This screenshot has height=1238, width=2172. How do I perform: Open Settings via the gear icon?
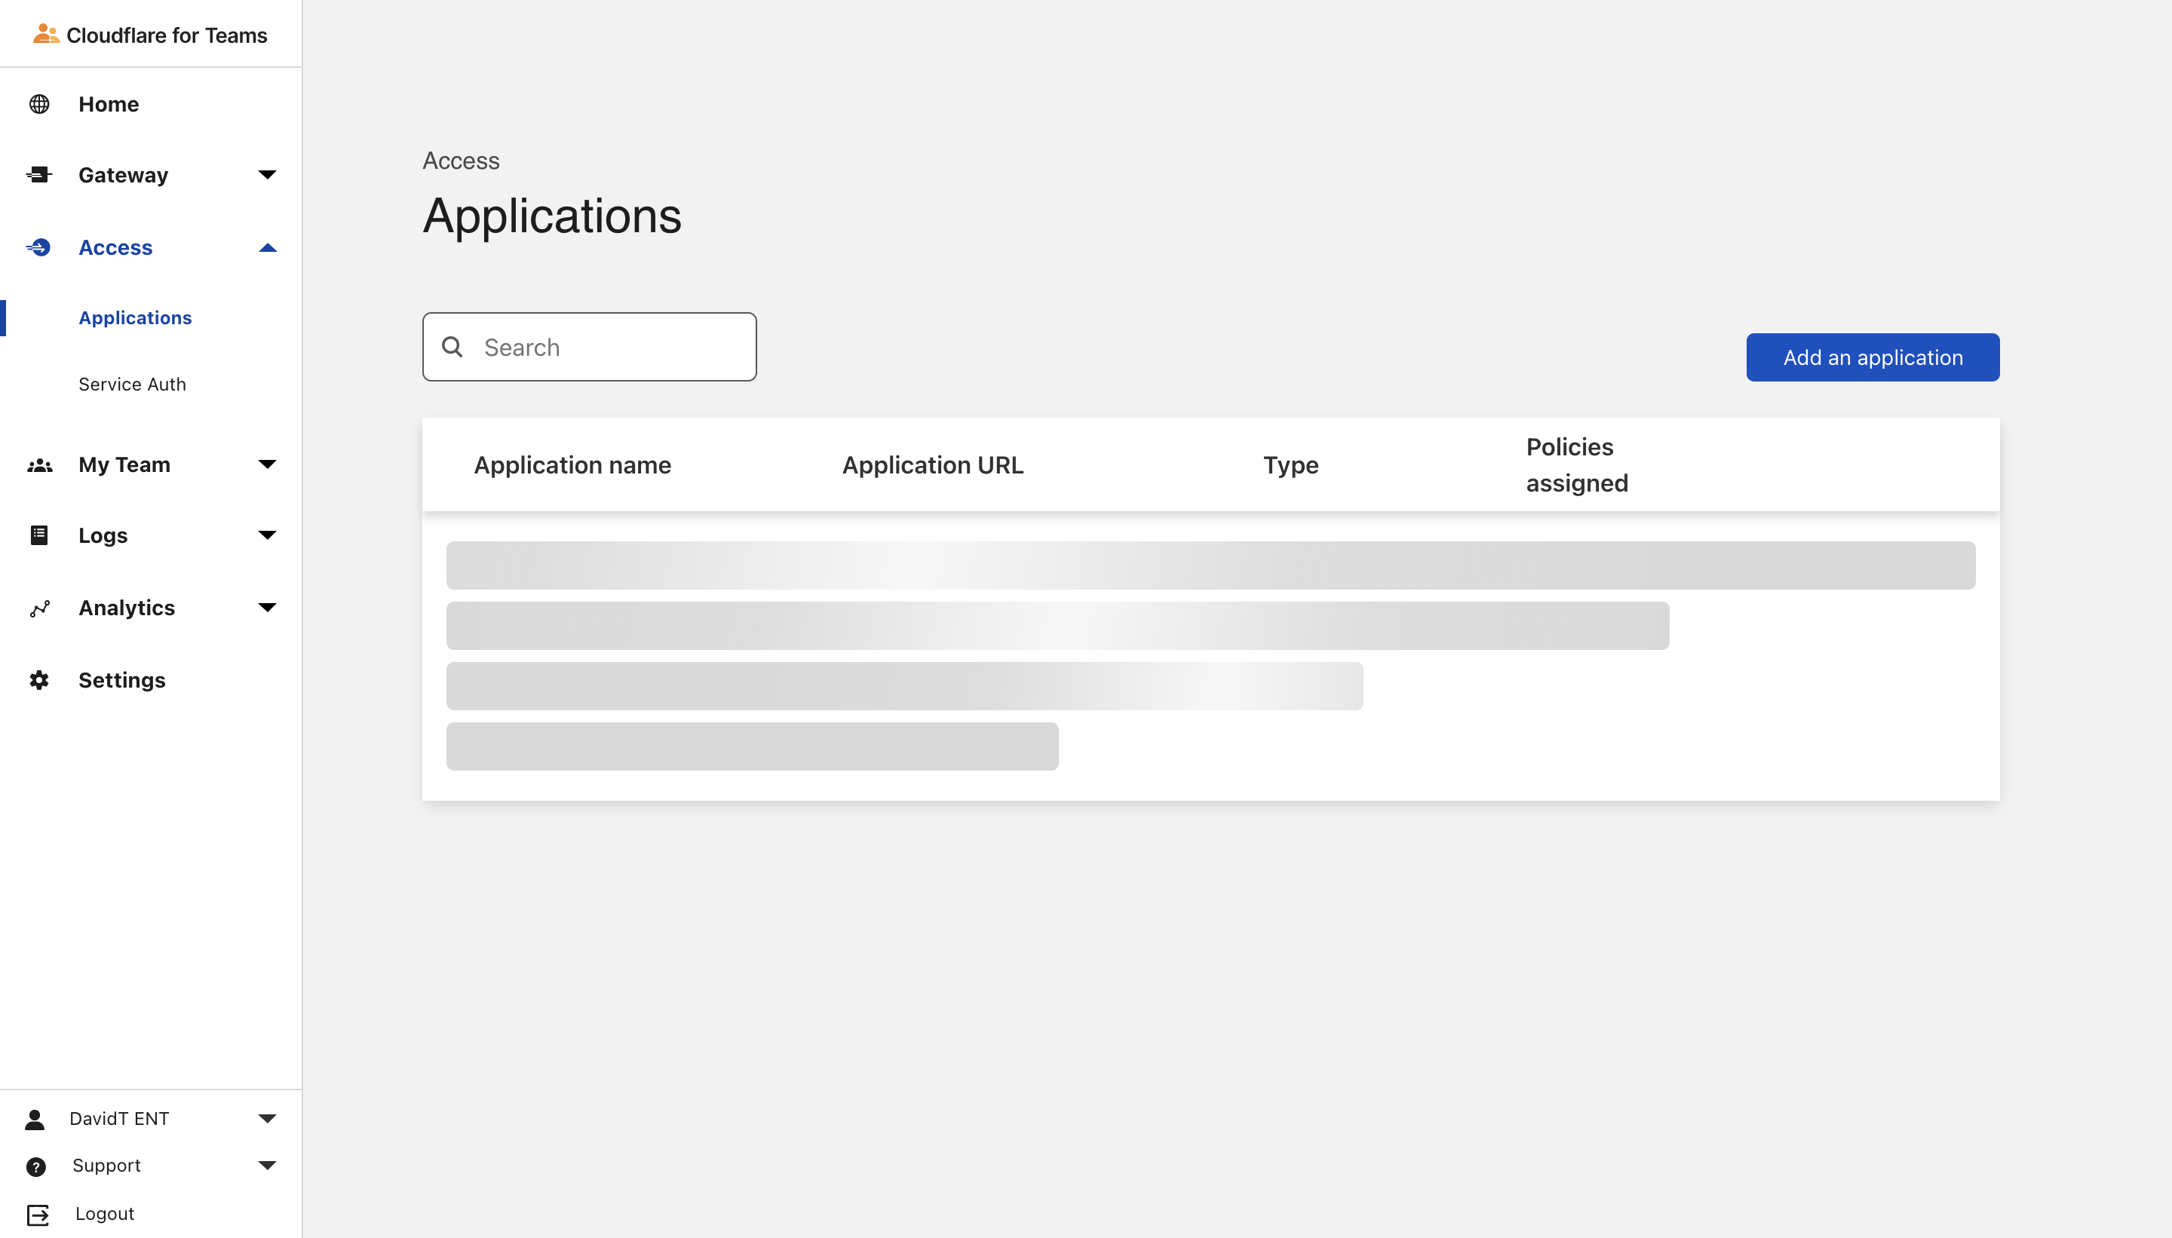tap(41, 679)
